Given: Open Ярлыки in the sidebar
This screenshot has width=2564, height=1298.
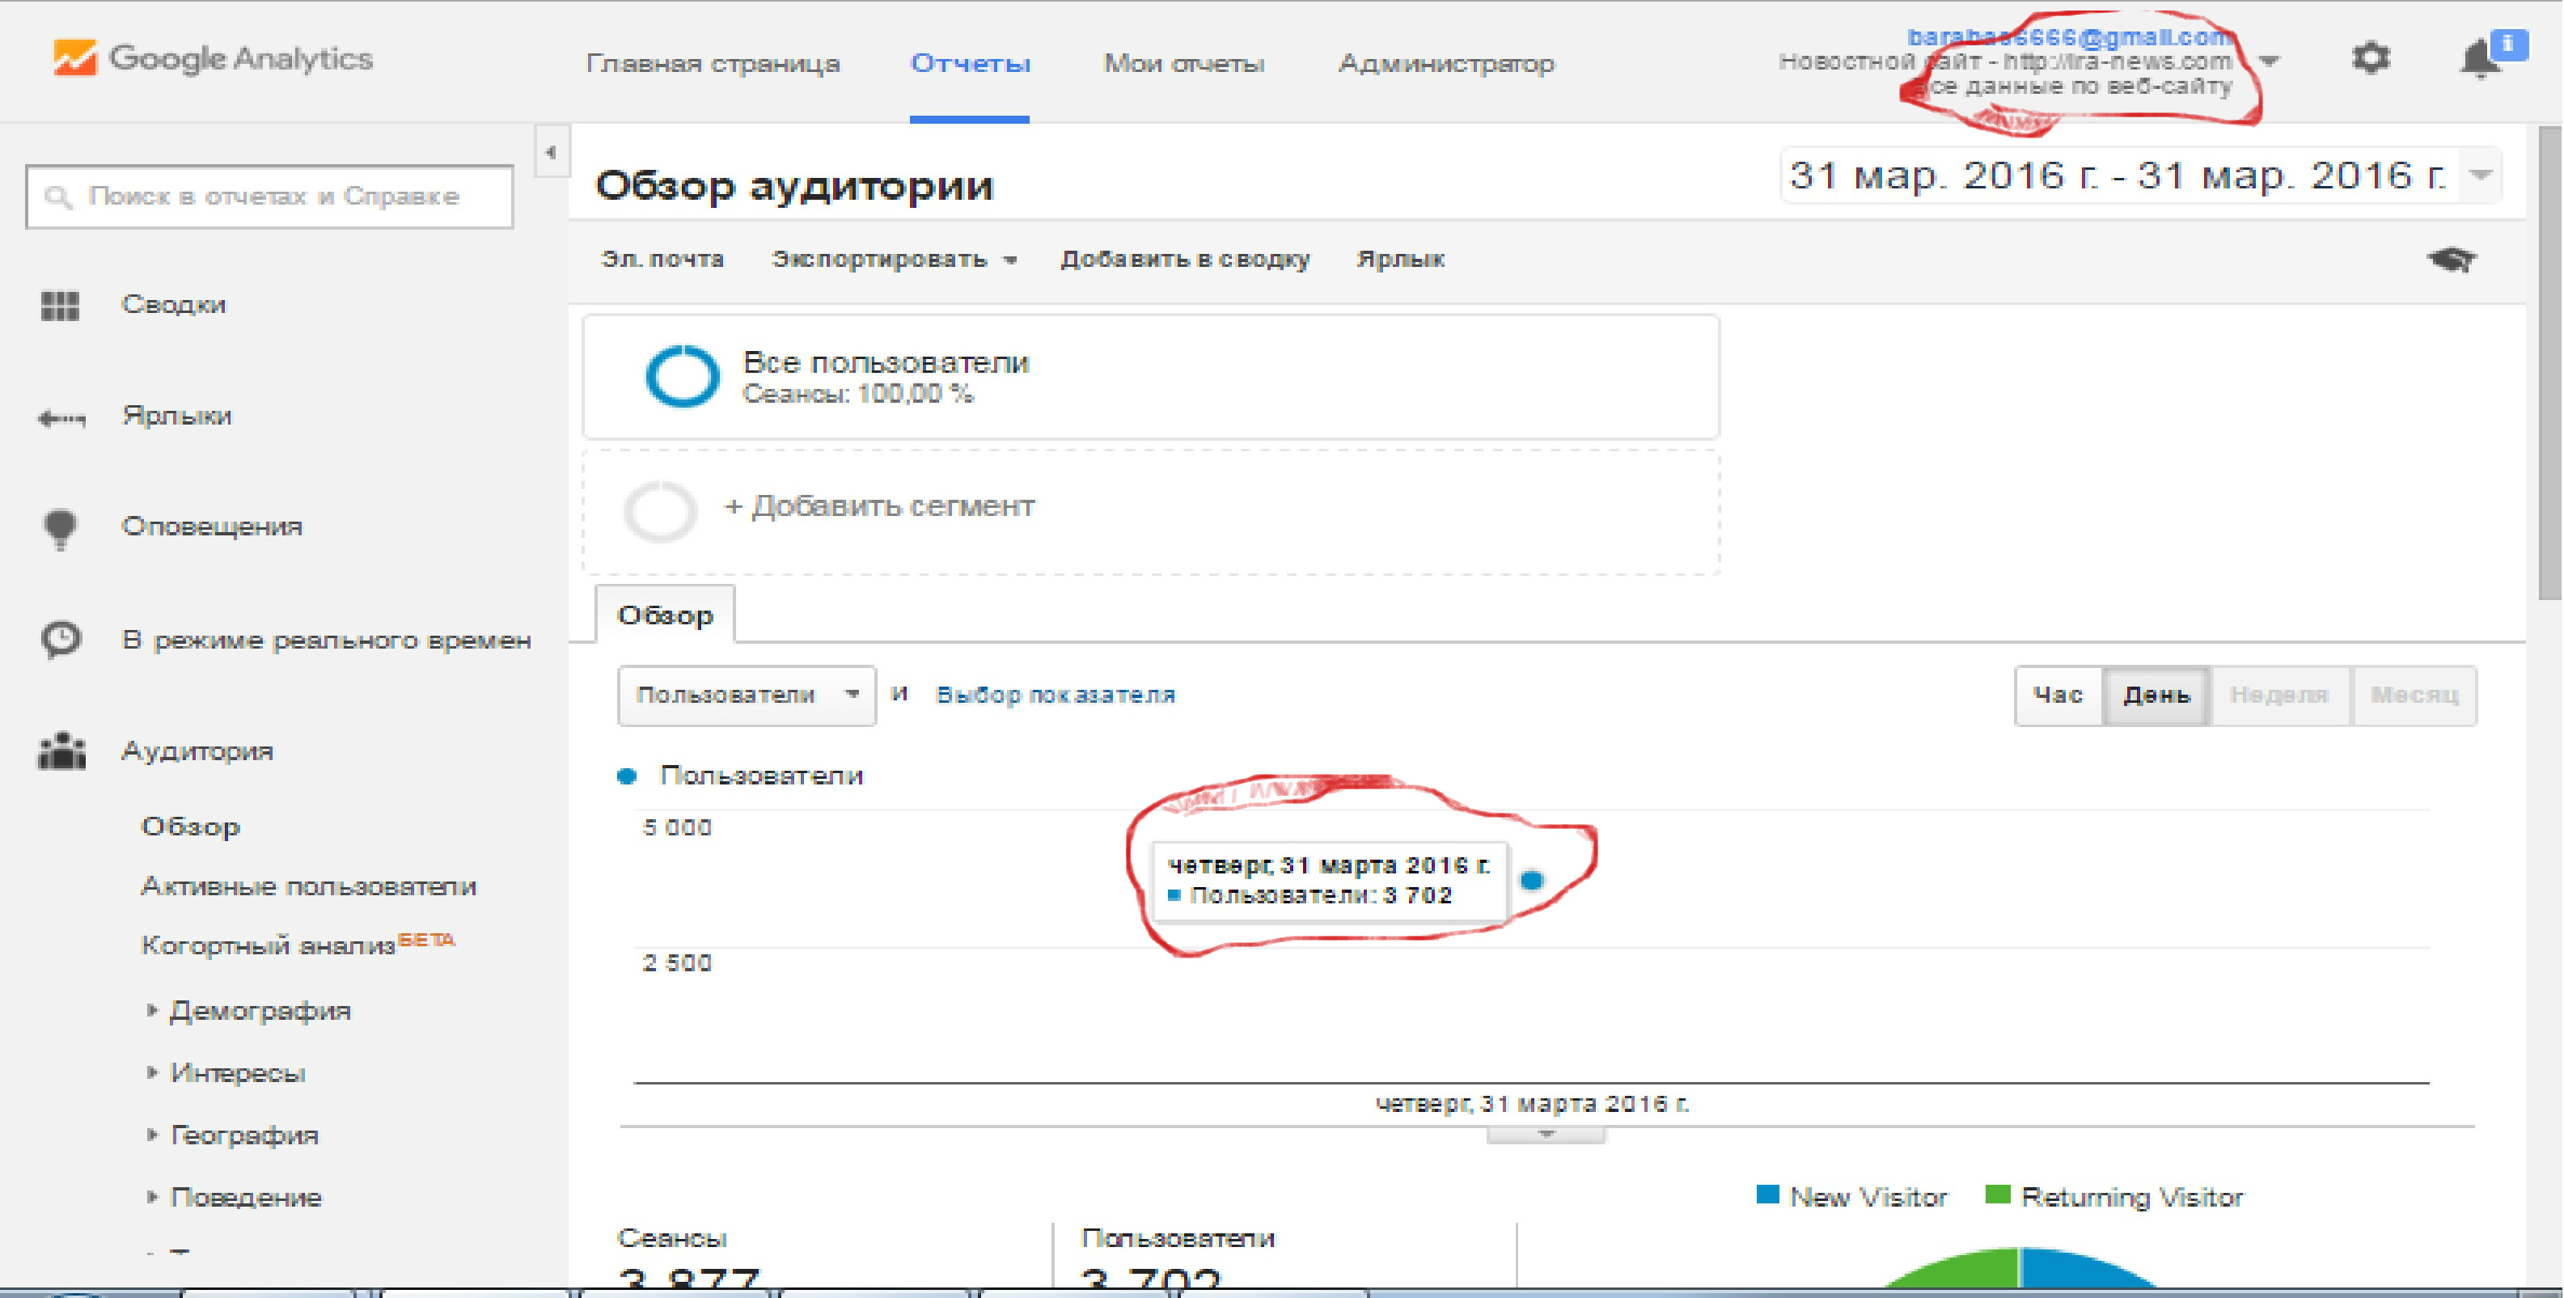Looking at the screenshot, I should tap(176, 416).
